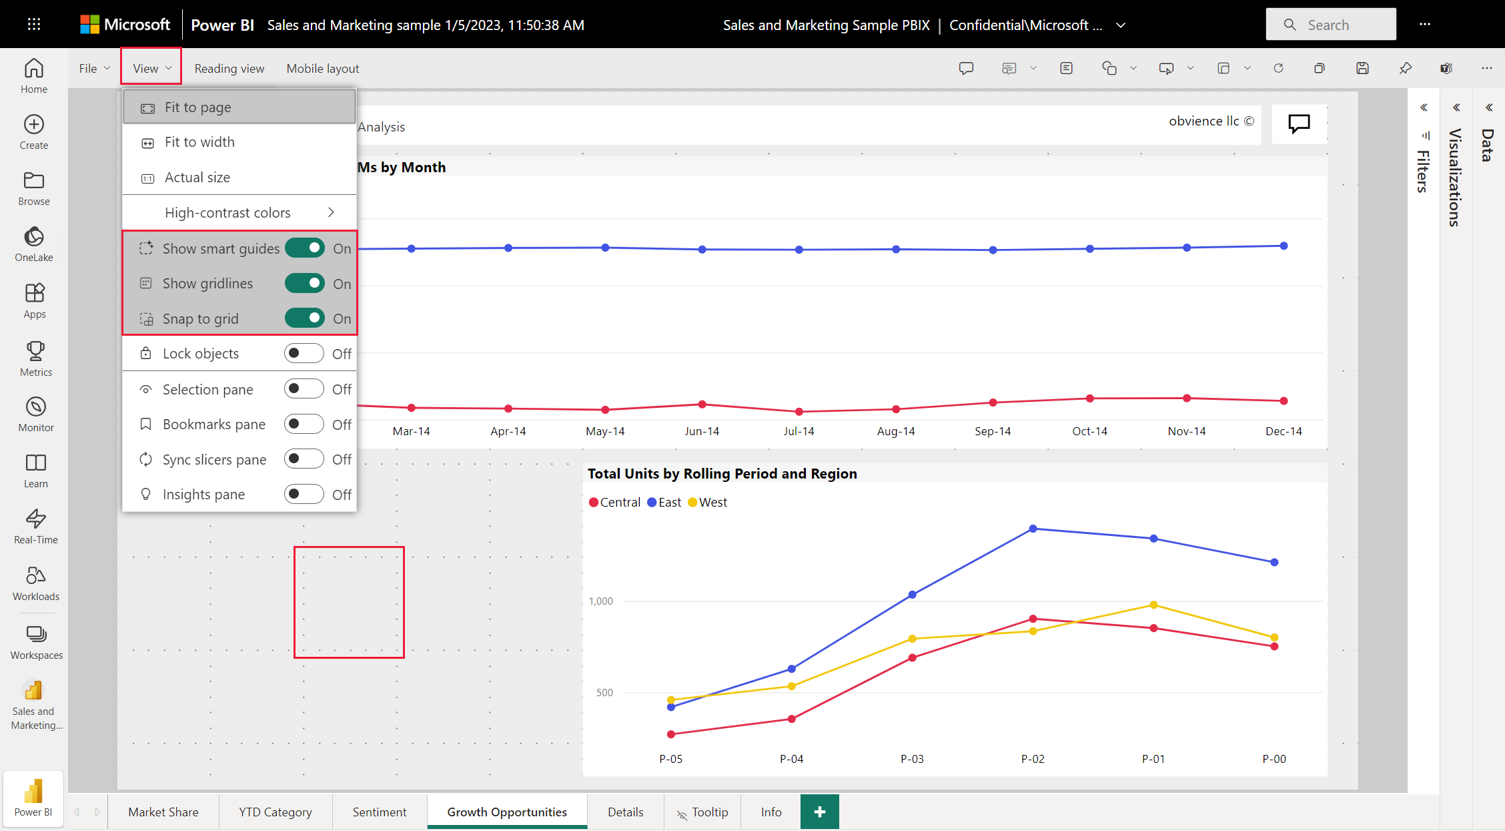This screenshot has height=831, width=1505.
Task: Switch to the Sentiment tab
Action: tap(380, 810)
